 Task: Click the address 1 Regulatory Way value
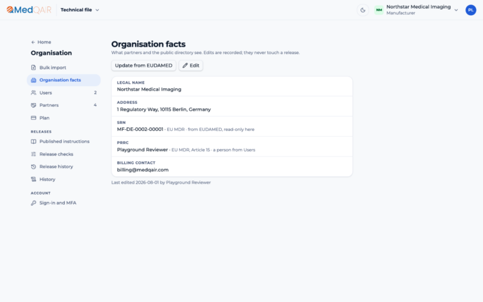click(164, 109)
